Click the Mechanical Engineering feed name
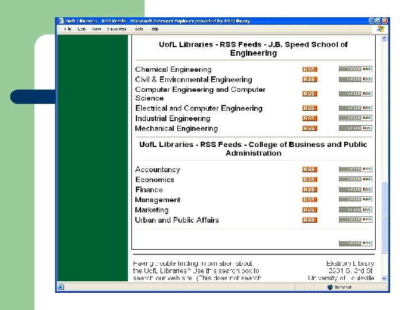Image resolution: width=413 pixels, height=310 pixels. (176, 129)
